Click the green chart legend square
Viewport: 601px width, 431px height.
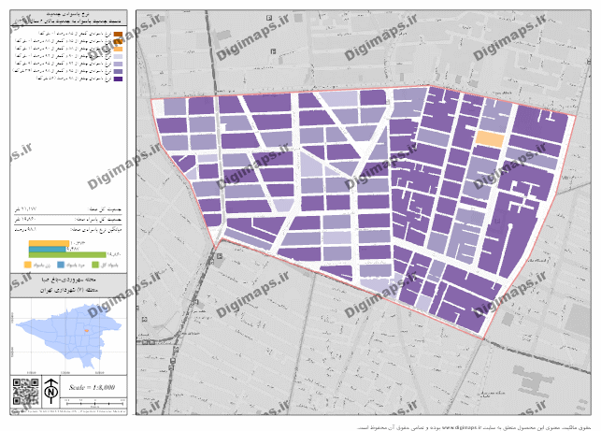click(95, 265)
